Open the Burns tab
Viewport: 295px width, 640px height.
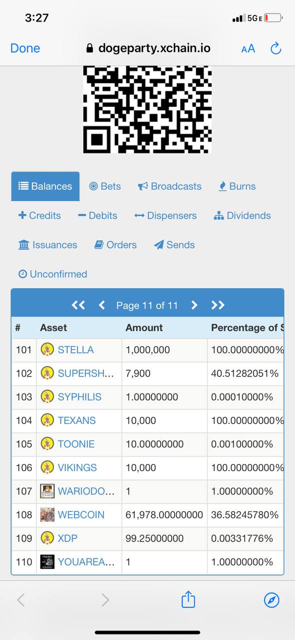[x=237, y=186]
